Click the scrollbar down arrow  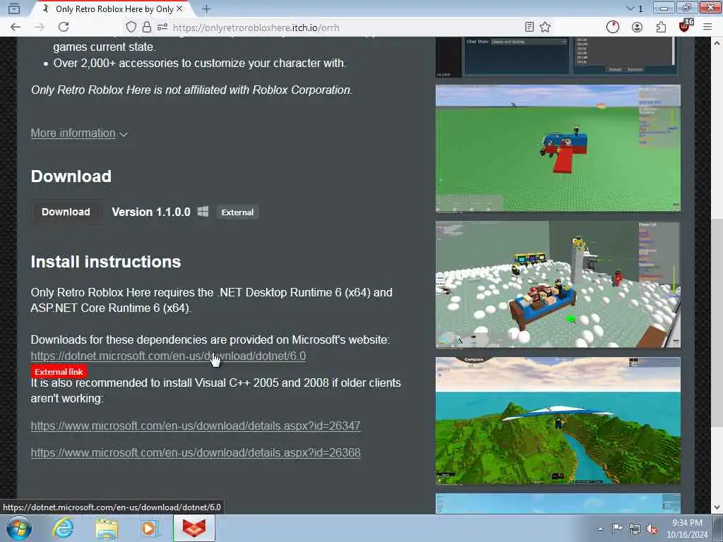pyautogui.click(x=717, y=507)
